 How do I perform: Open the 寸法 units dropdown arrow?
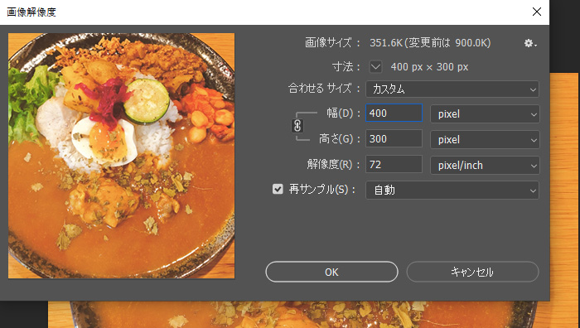(375, 67)
